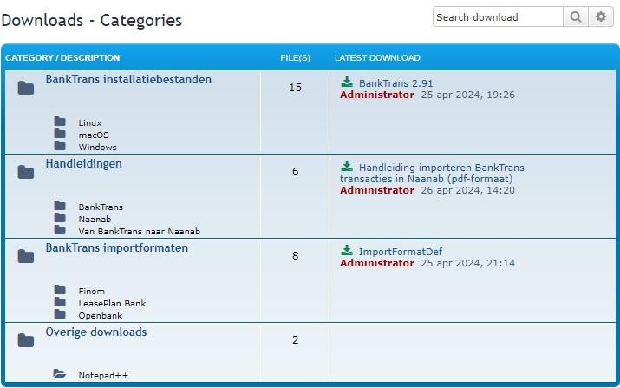The height and width of the screenshot is (388, 620).
Task: Open the Windows subcategory
Action: pyautogui.click(x=97, y=148)
